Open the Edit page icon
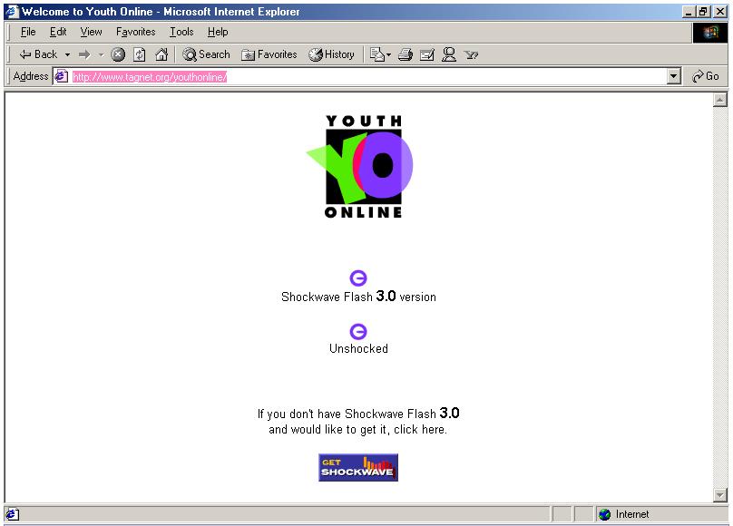733x526 pixels. (x=376, y=54)
